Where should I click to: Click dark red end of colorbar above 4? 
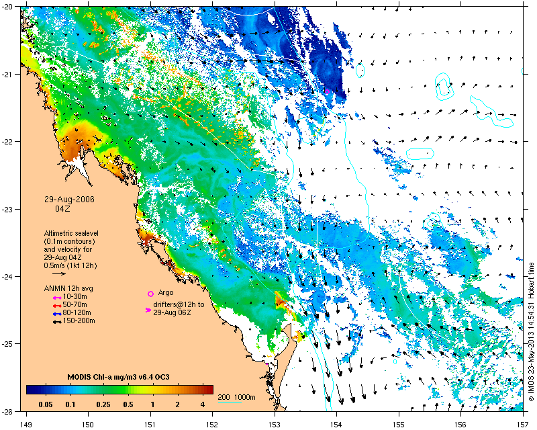208,390
